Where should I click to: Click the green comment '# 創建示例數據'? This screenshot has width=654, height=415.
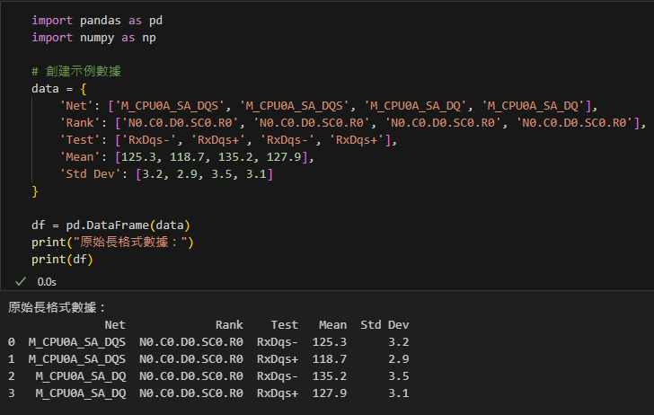(76, 71)
